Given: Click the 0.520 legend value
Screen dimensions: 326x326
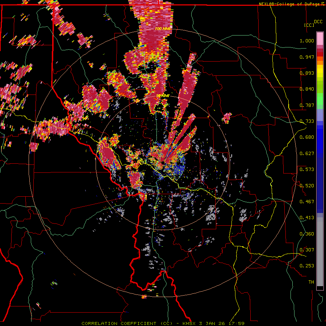Looking at the screenshot, I should tap(307, 186).
